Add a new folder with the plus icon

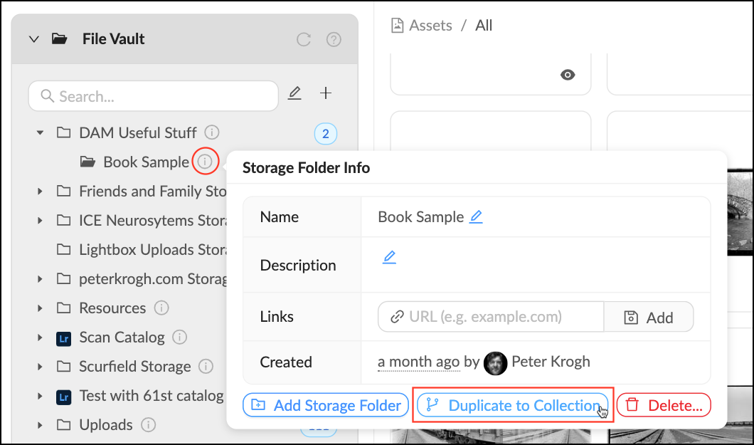tap(326, 93)
